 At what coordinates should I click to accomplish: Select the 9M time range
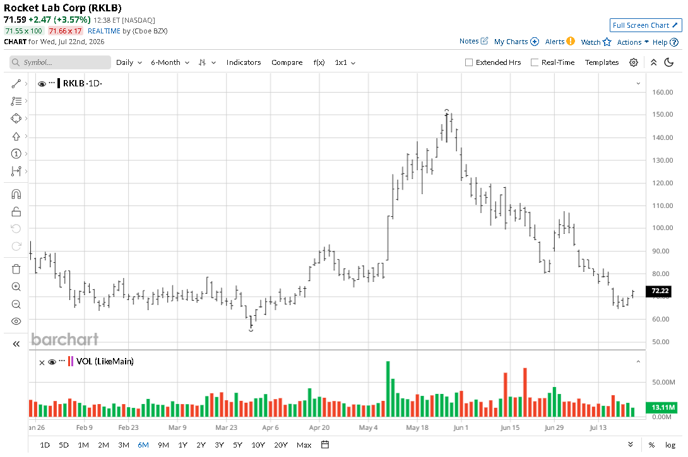(163, 445)
